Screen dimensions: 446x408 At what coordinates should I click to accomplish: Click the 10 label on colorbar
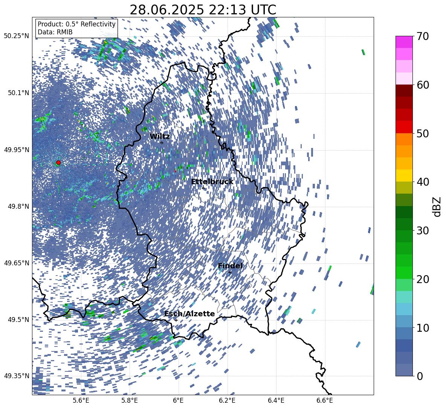point(423,328)
